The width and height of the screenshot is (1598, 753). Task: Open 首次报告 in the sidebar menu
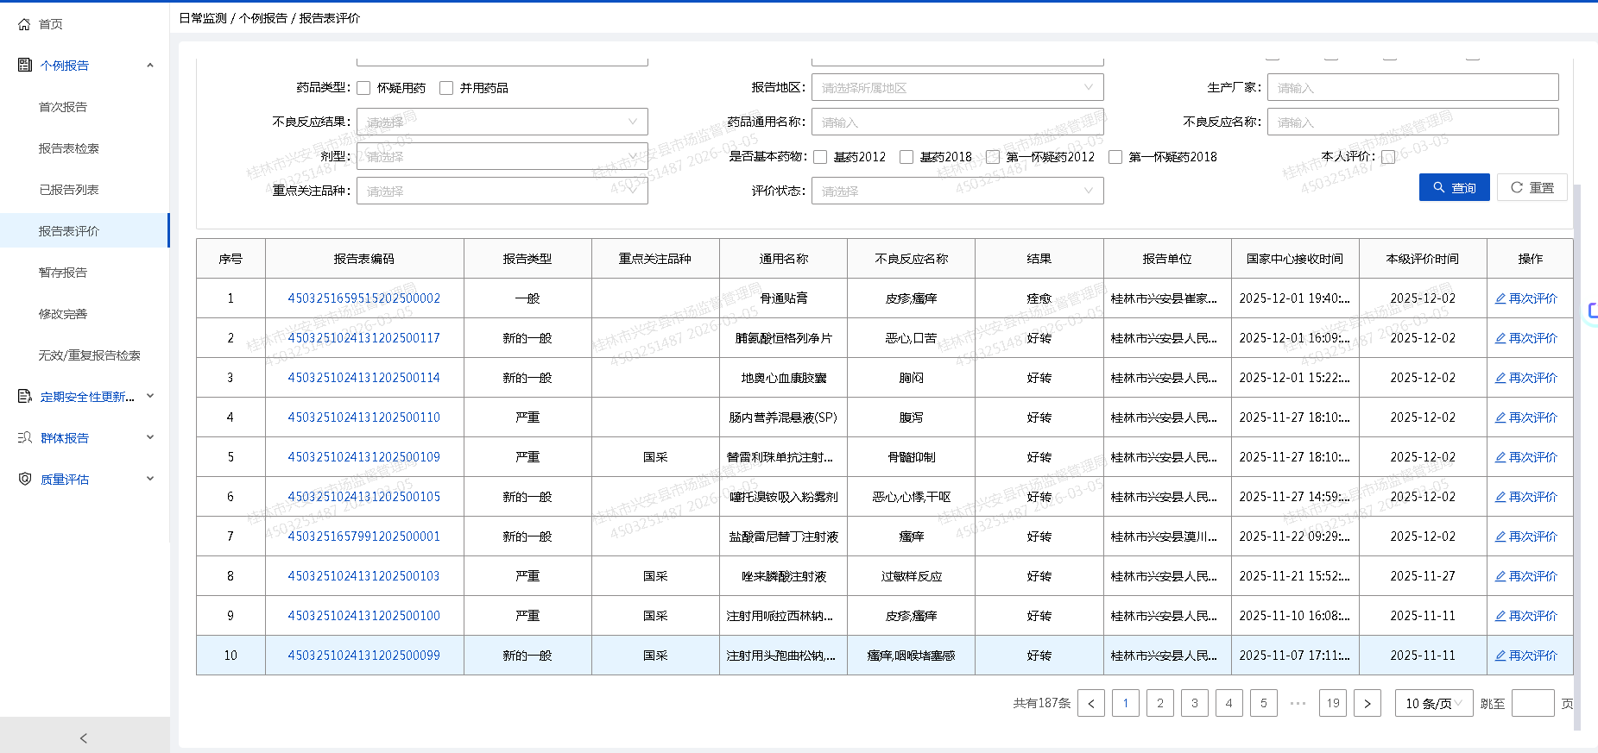pos(63,107)
